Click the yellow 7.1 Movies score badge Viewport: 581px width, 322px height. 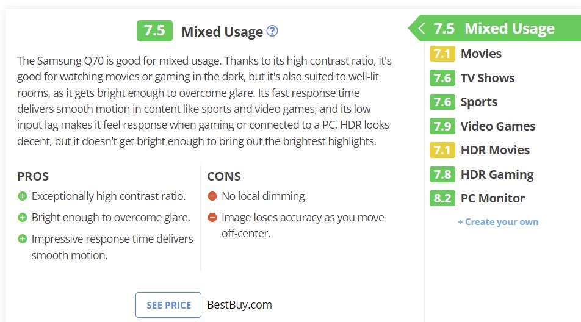click(442, 54)
